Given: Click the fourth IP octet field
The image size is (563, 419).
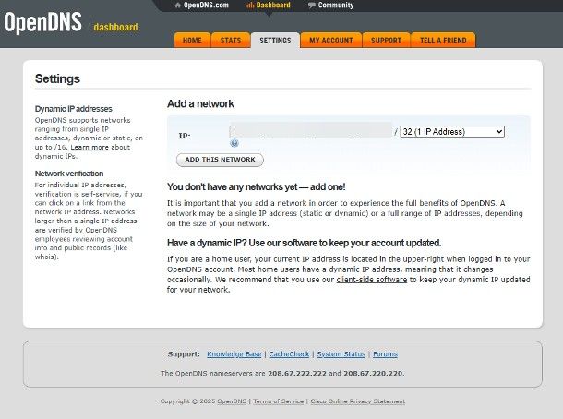Looking at the screenshot, I should tap(374, 131).
